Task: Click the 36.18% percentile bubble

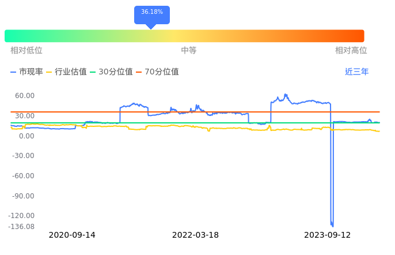Action: pos(152,12)
